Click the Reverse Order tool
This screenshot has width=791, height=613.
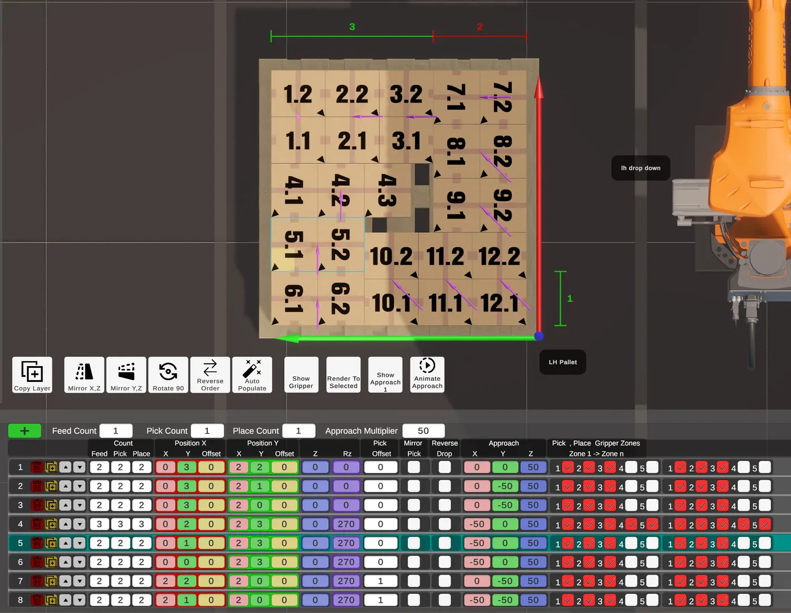pos(210,375)
